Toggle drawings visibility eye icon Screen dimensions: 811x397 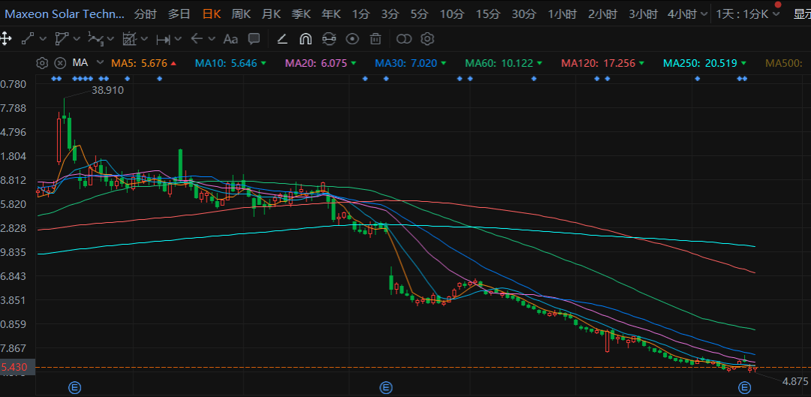352,39
